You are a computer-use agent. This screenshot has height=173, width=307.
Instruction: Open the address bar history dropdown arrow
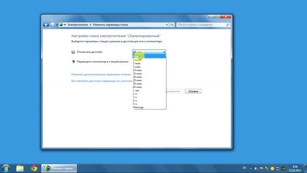click(167, 25)
